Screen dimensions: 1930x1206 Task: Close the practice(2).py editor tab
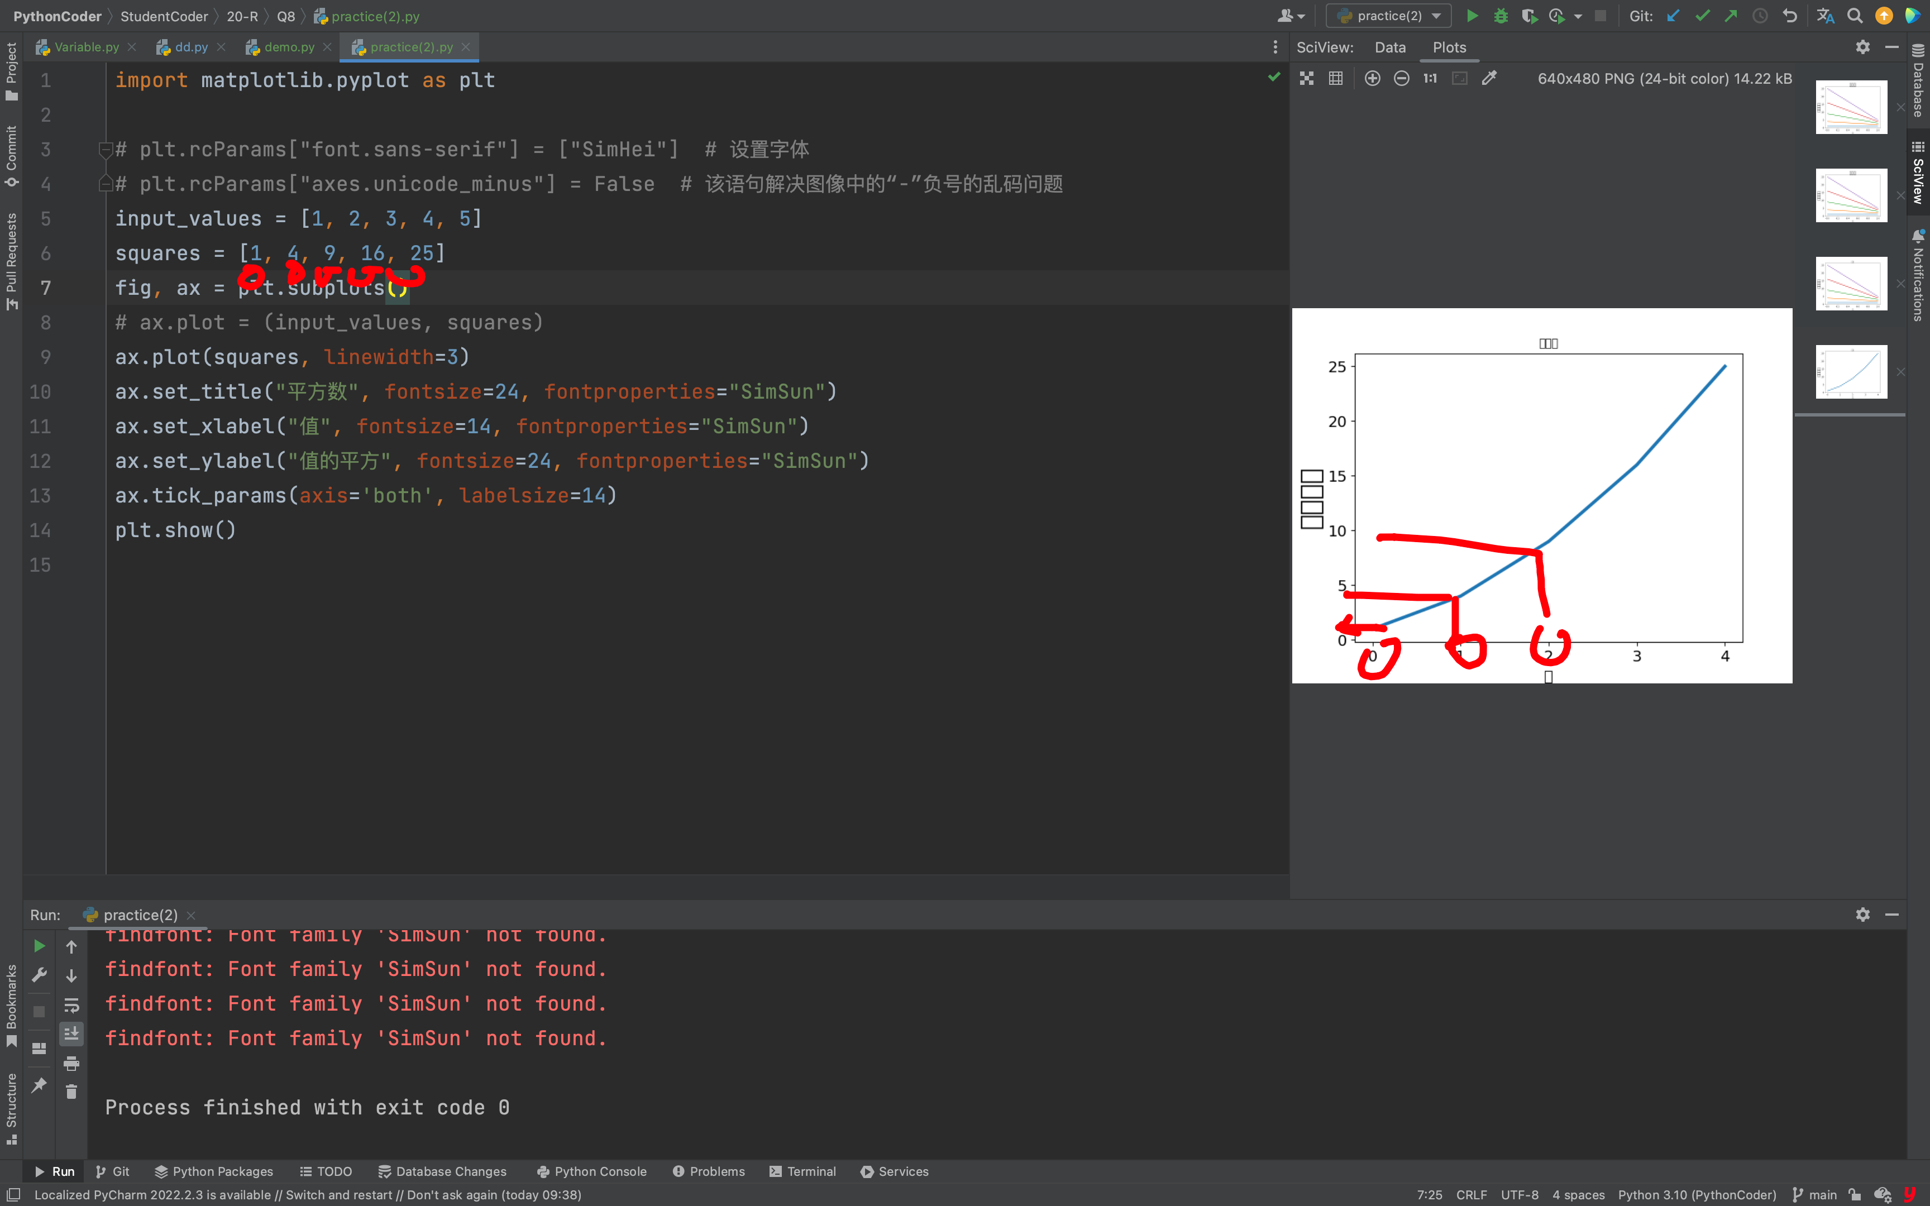466,47
